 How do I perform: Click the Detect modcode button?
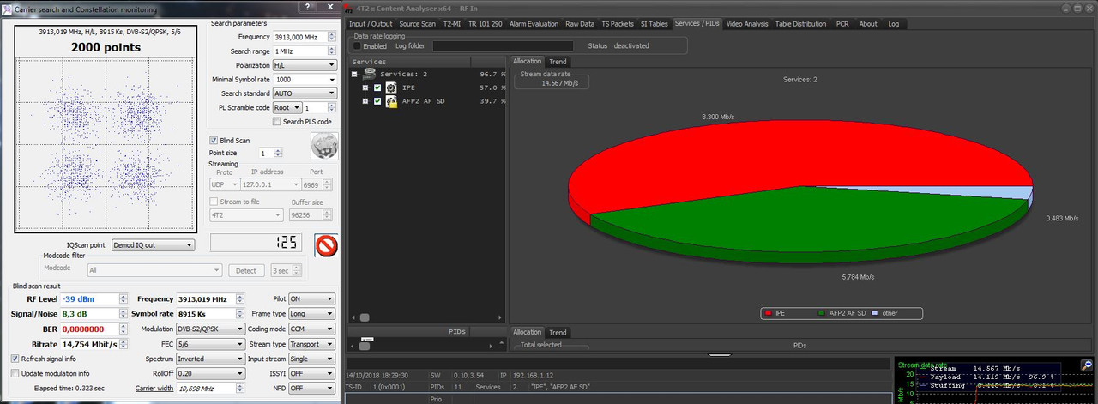[x=246, y=270]
